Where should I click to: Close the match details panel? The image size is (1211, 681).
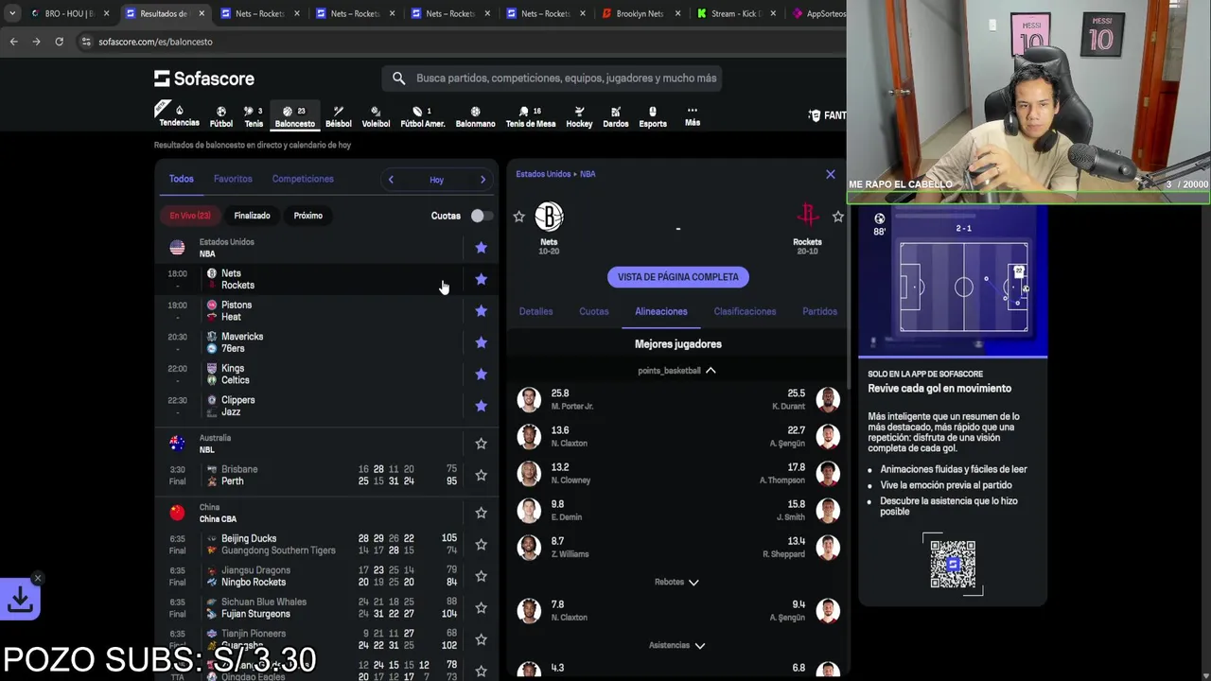coord(831,174)
